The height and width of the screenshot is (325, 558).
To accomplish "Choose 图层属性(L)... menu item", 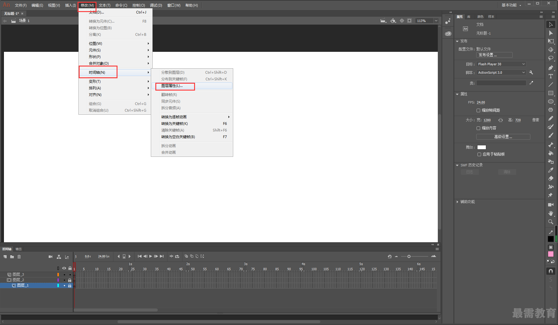I will (x=192, y=86).
